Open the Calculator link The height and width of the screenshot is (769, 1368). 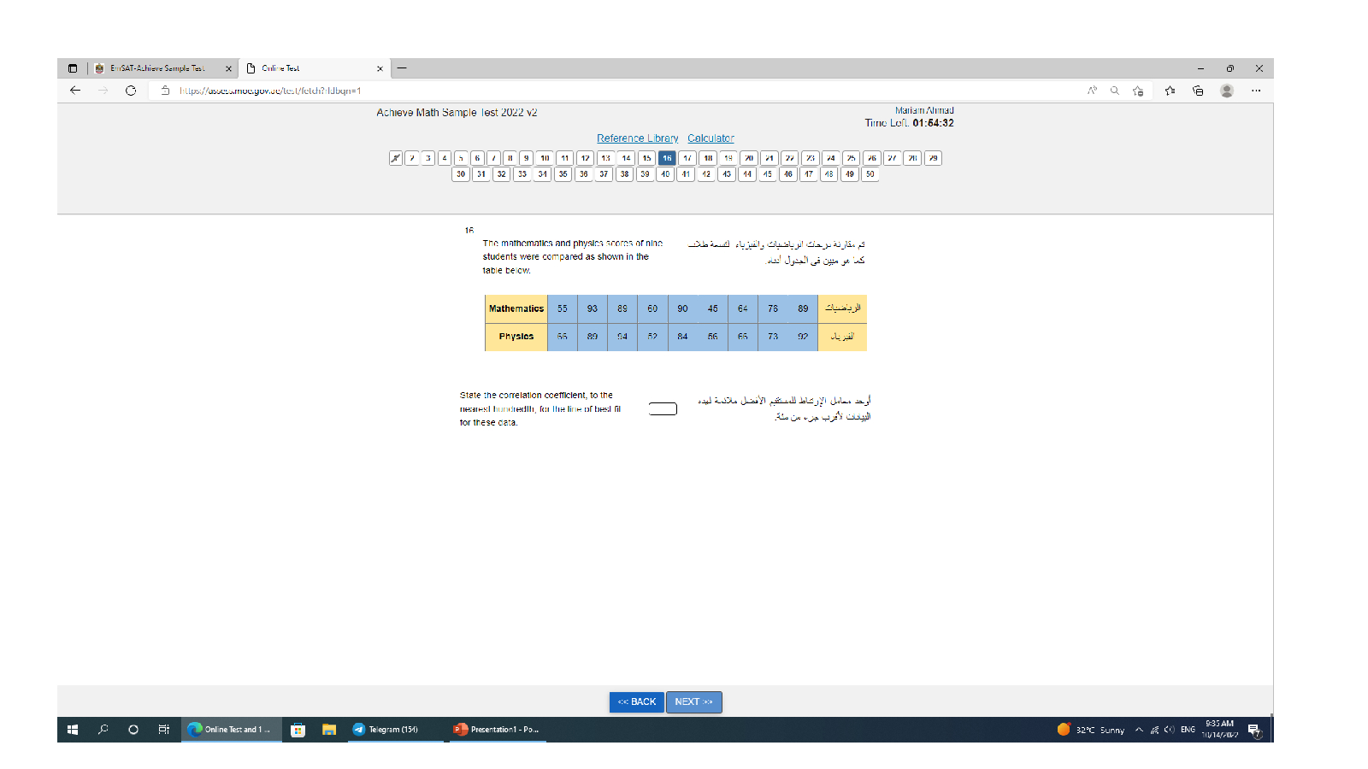[711, 138]
